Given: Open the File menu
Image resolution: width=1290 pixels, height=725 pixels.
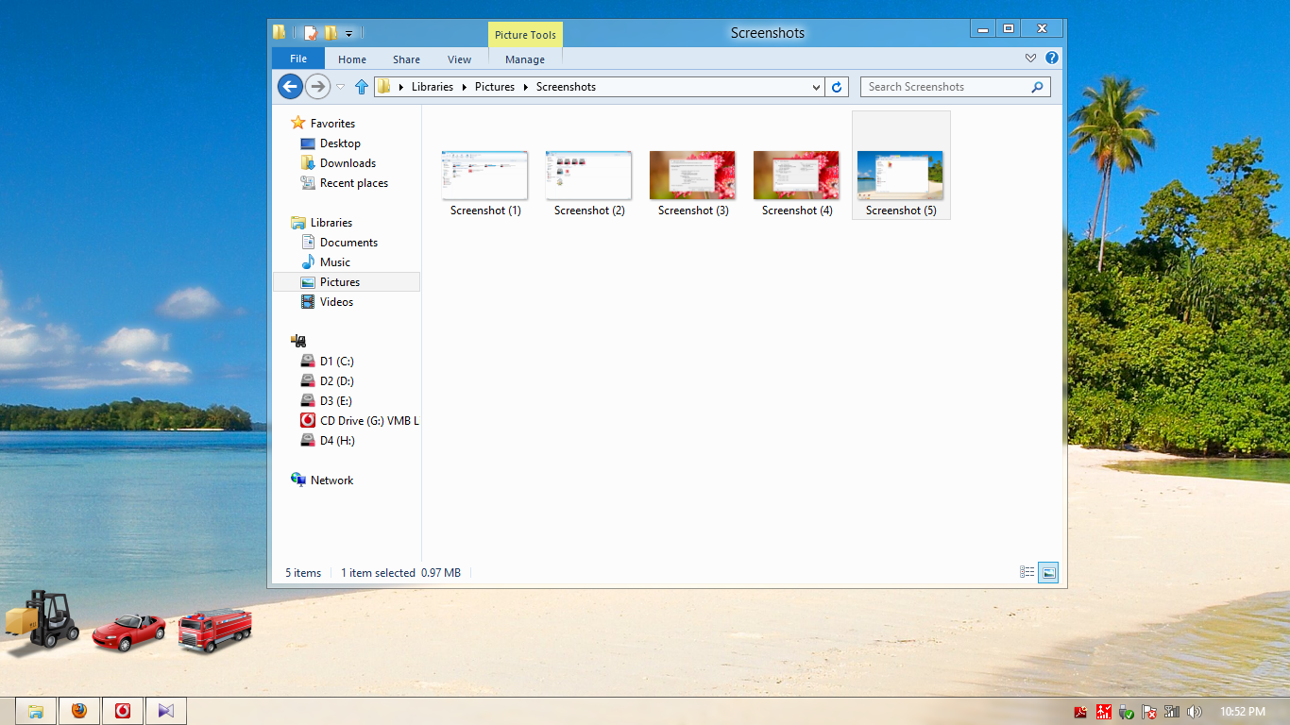Looking at the screenshot, I should pyautogui.click(x=297, y=59).
